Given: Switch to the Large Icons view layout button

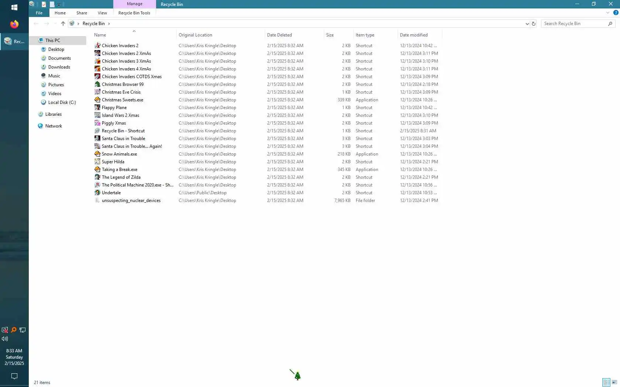Looking at the screenshot, I should click(614, 383).
